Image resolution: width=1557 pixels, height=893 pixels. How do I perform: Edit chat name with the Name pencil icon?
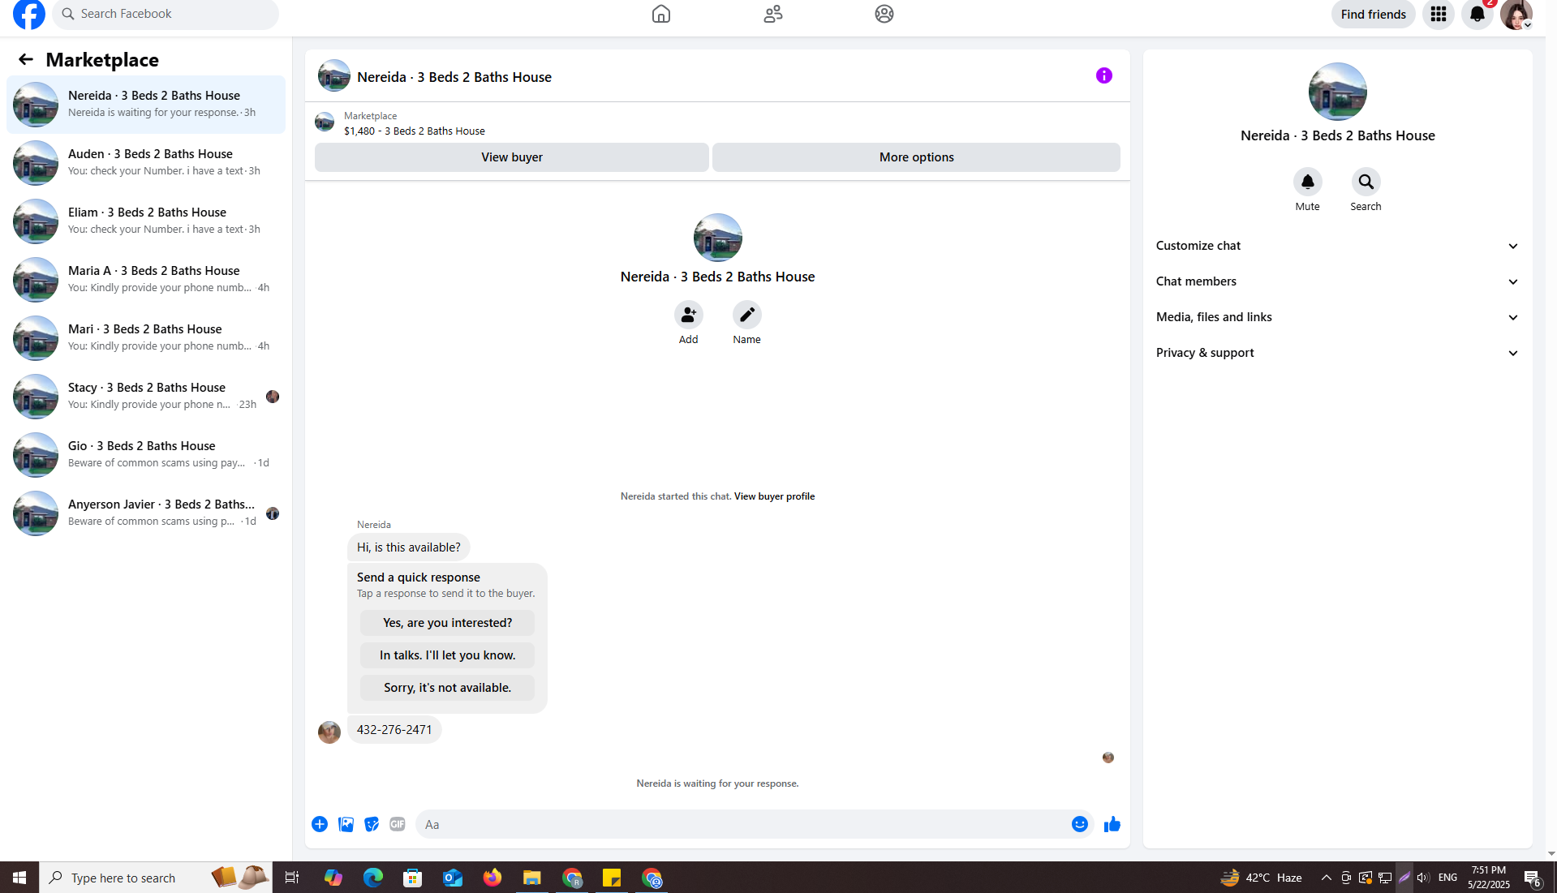tap(747, 315)
